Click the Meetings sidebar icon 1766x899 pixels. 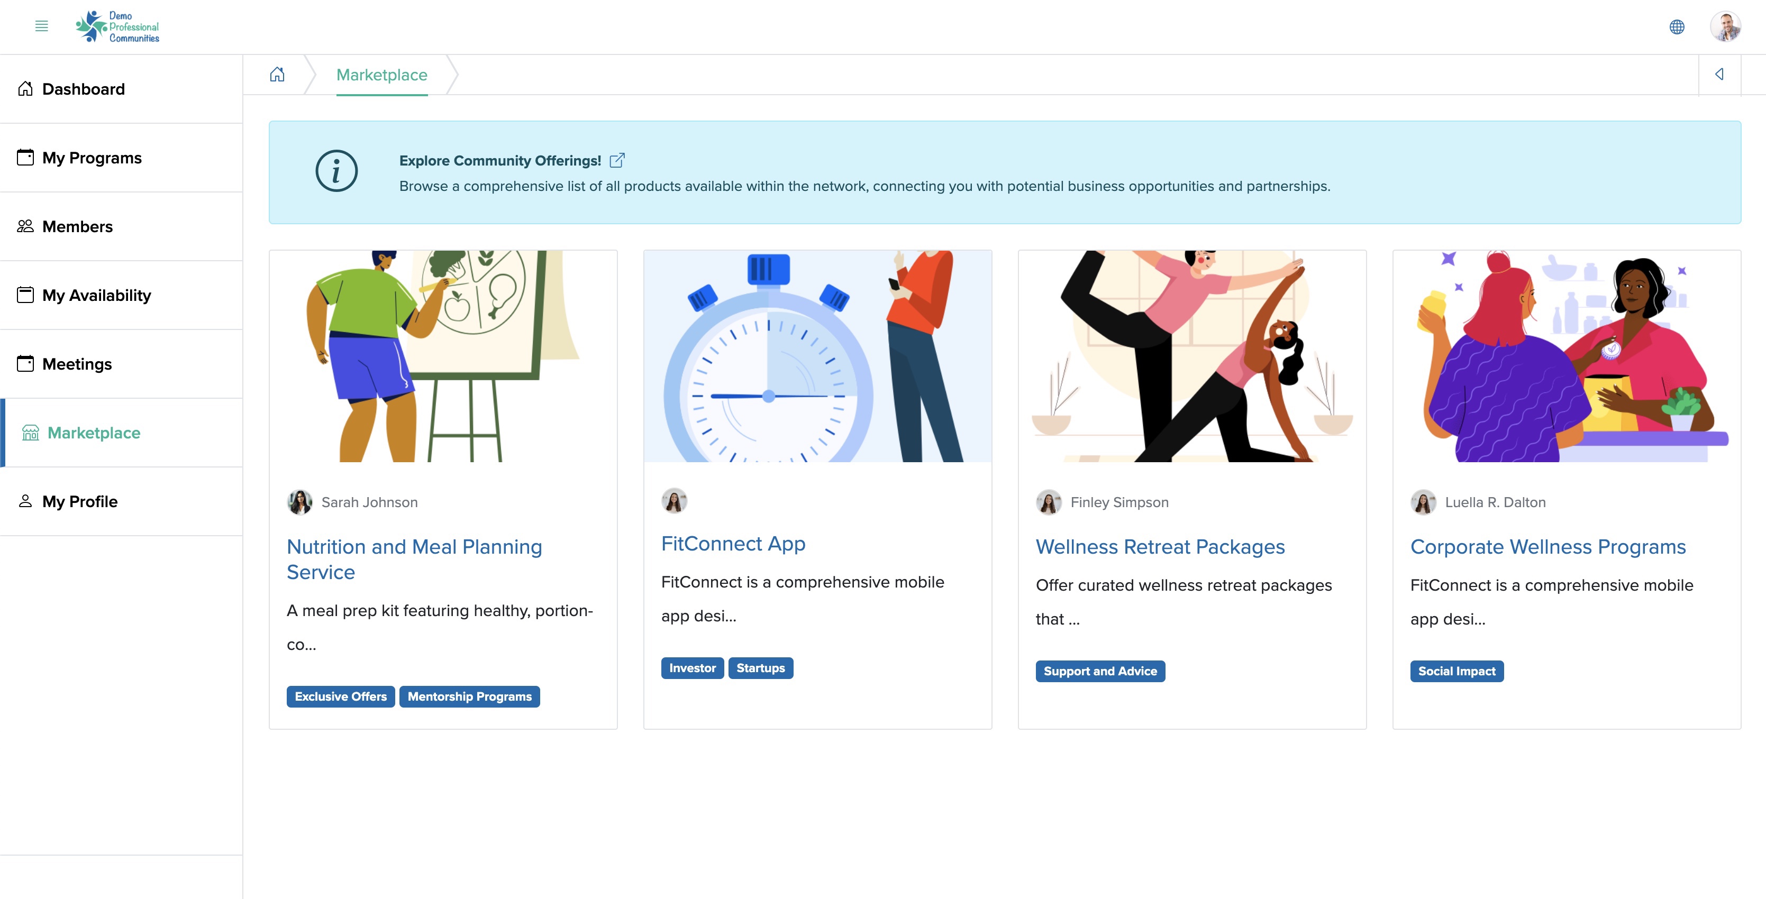coord(24,363)
